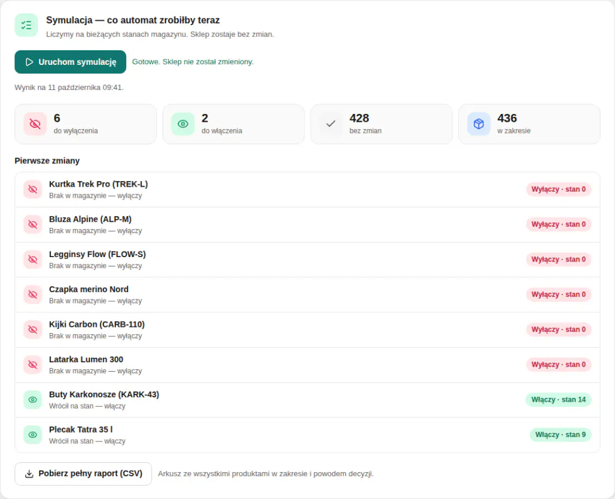Click the green eye icon in 'do włączenia' card
The width and height of the screenshot is (615, 499).
(x=183, y=124)
